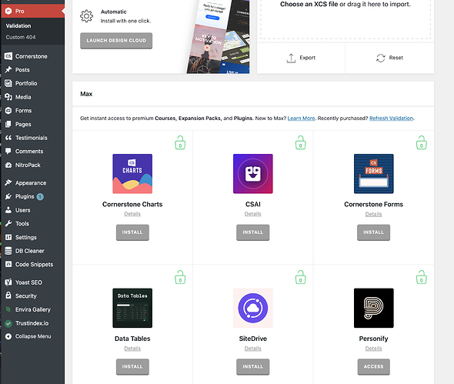The width and height of the screenshot is (454, 384).
Task: Click the DB Cleaner database icon
Action: 8,251
